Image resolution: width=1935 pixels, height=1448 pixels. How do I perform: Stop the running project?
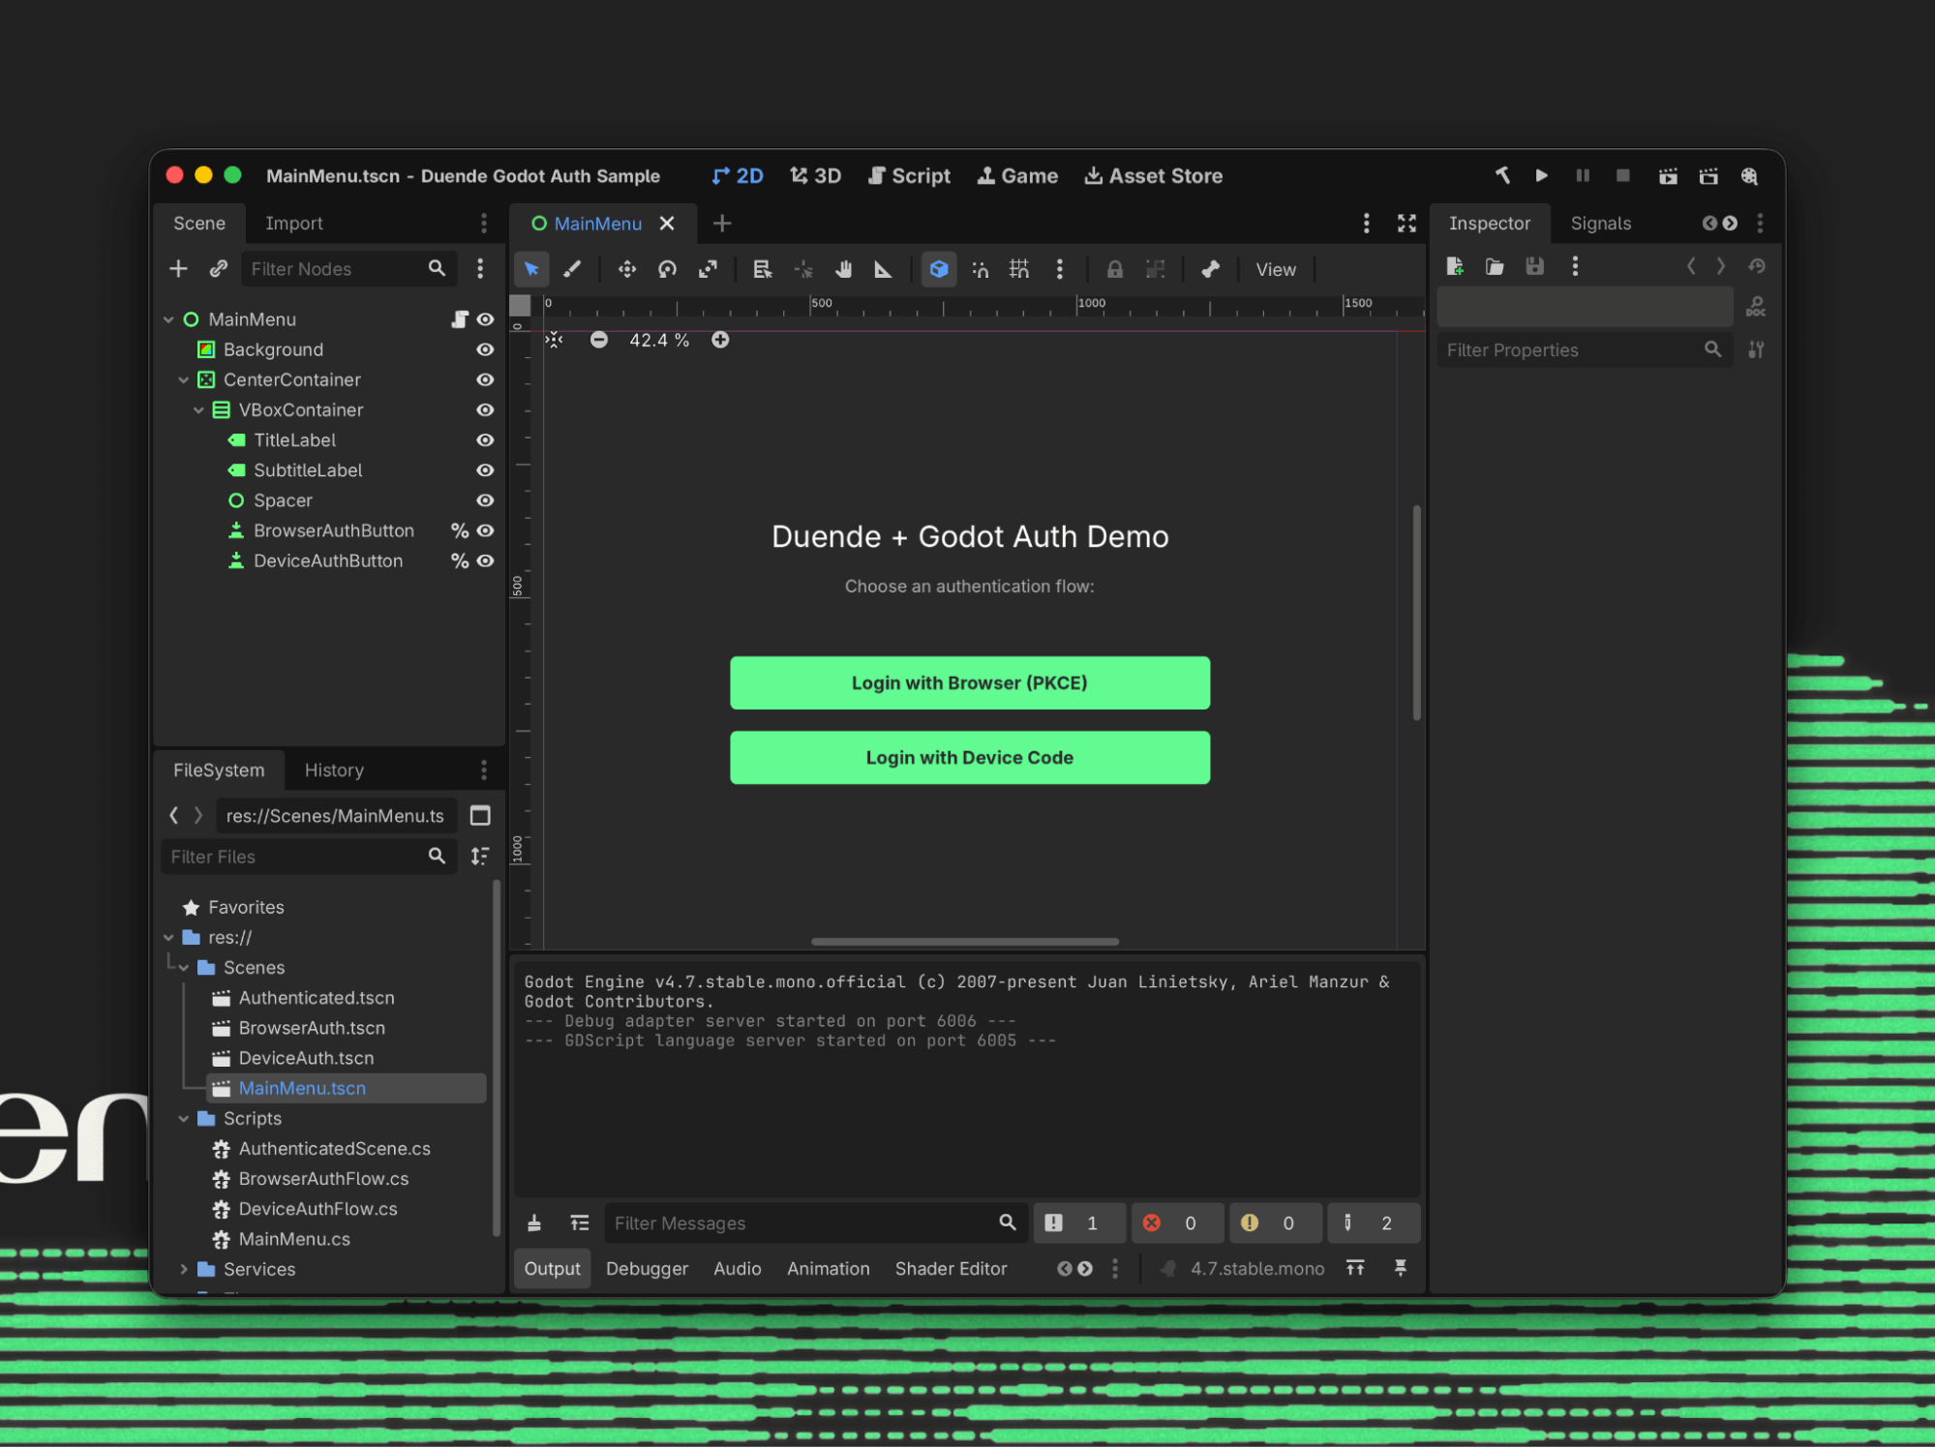click(x=1622, y=175)
